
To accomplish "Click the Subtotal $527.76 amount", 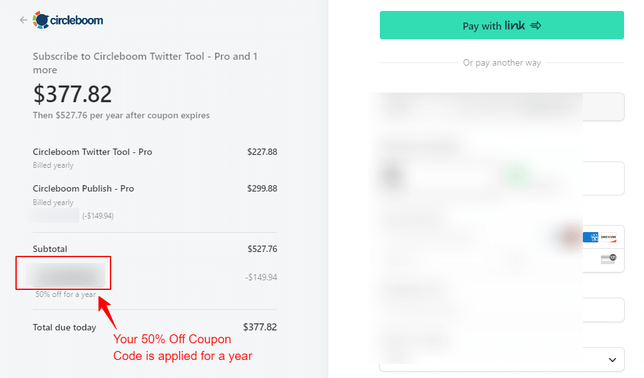I will pyautogui.click(x=262, y=249).
